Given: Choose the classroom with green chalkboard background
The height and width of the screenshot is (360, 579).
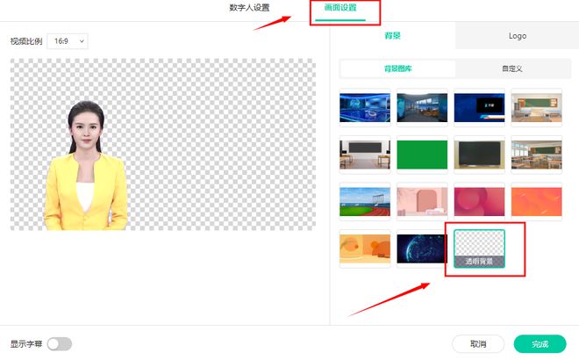Looking at the screenshot, I should (x=536, y=107).
